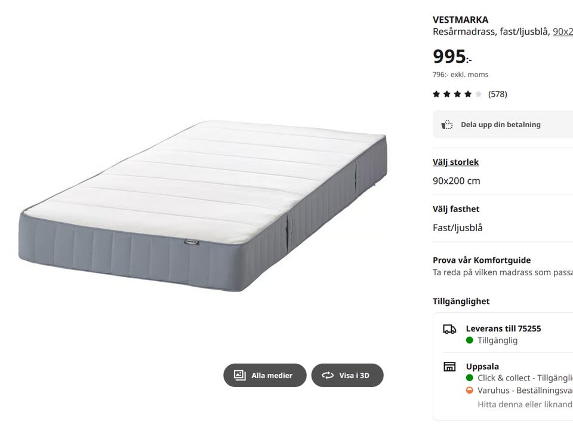This screenshot has width=573, height=430.
Task: Click the split payment icon
Action: coord(447,125)
